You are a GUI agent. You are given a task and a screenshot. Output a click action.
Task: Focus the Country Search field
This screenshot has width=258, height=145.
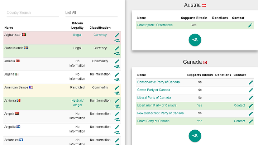point(33,13)
